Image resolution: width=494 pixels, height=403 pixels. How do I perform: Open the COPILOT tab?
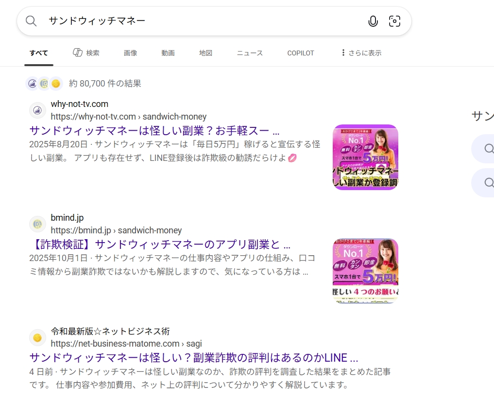coord(301,53)
